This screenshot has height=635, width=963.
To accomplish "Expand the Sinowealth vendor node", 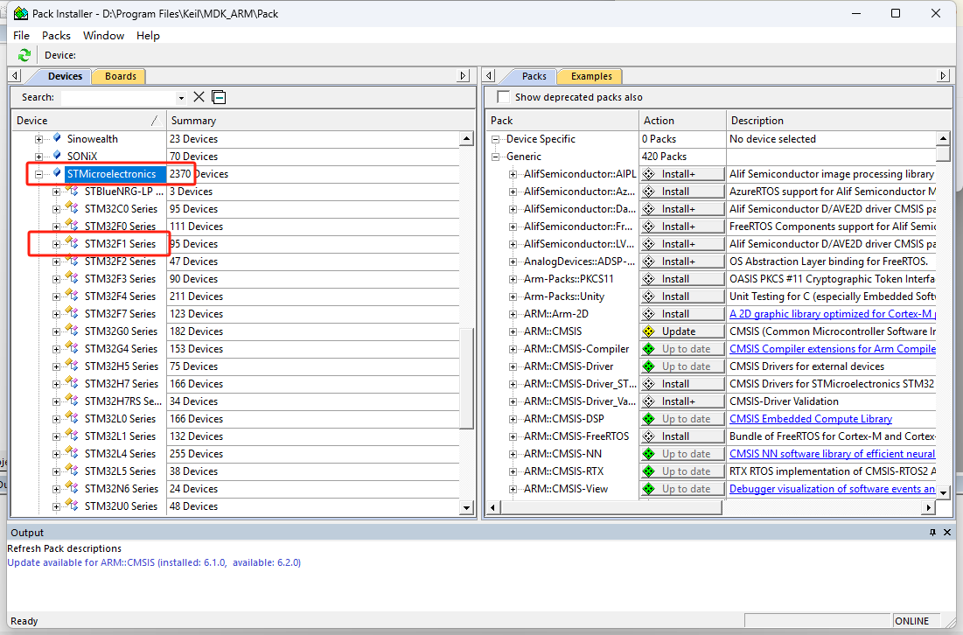I will [x=38, y=139].
